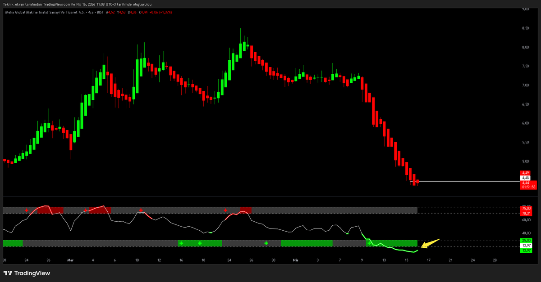Click the 6,50 price axis label
This screenshot has height=282, width=541.
point(526,104)
